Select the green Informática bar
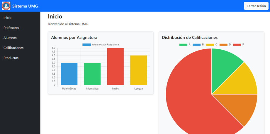Screen dimensions: 270x134 point(92,74)
